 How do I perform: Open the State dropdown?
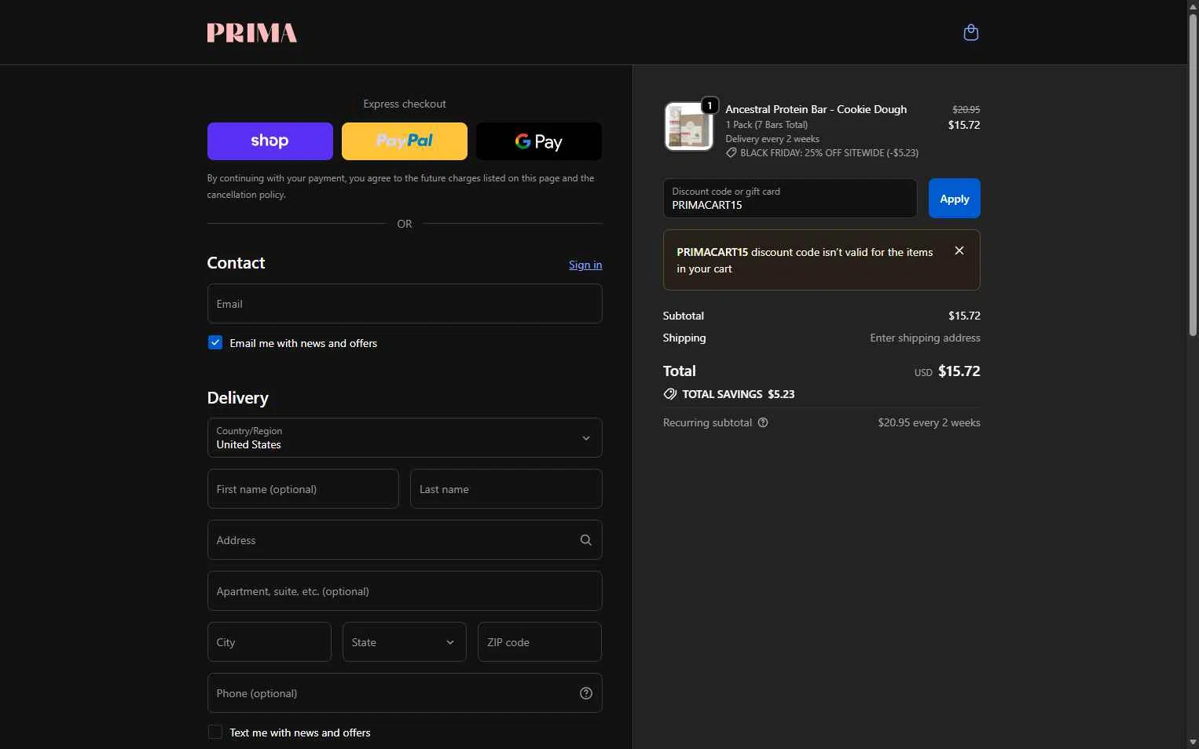(405, 642)
